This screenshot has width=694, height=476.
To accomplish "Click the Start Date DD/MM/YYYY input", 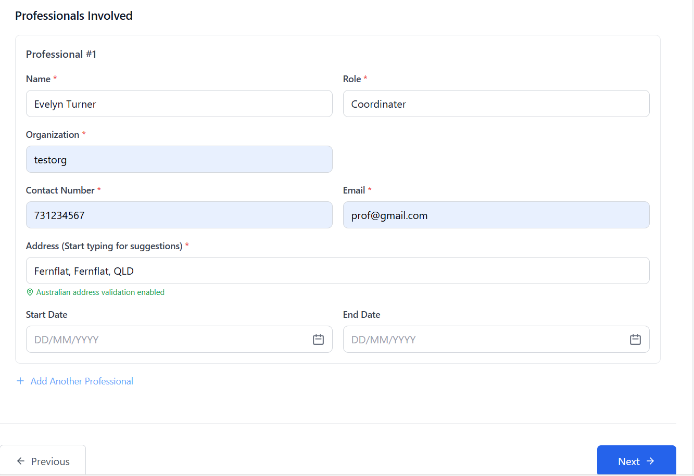I will pyautogui.click(x=167, y=339).
